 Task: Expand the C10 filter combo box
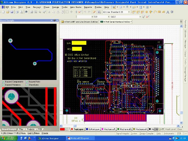109,17
